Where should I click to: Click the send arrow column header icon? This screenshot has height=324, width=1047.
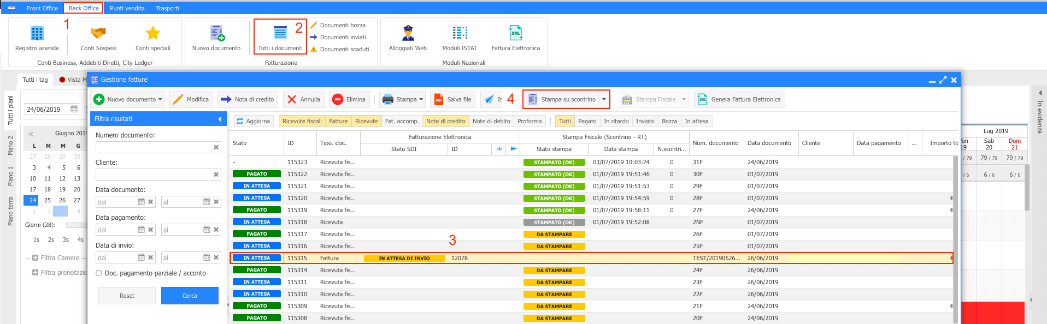(513, 149)
